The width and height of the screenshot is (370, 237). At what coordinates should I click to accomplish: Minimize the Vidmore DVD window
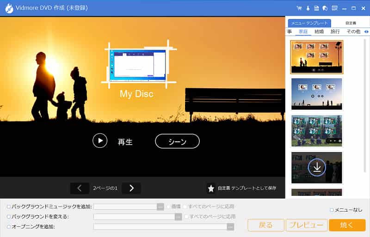pos(344,8)
